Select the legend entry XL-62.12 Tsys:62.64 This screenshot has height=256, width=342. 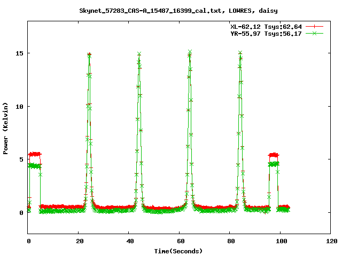266,27
